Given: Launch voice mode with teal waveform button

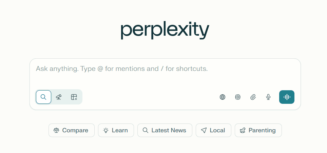Looking at the screenshot, I should [x=287, y=97].
